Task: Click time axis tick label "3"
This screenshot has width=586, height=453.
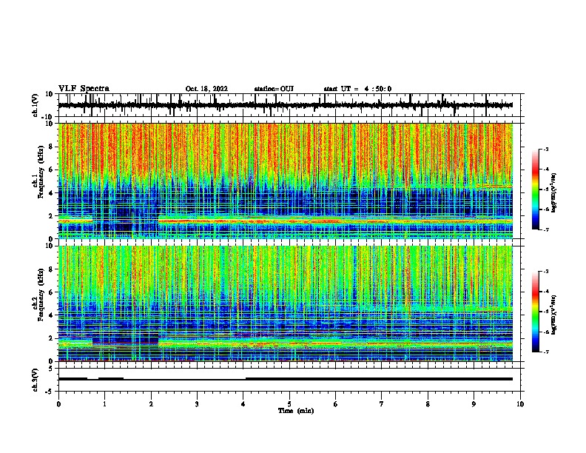Action: pos(197,404)
